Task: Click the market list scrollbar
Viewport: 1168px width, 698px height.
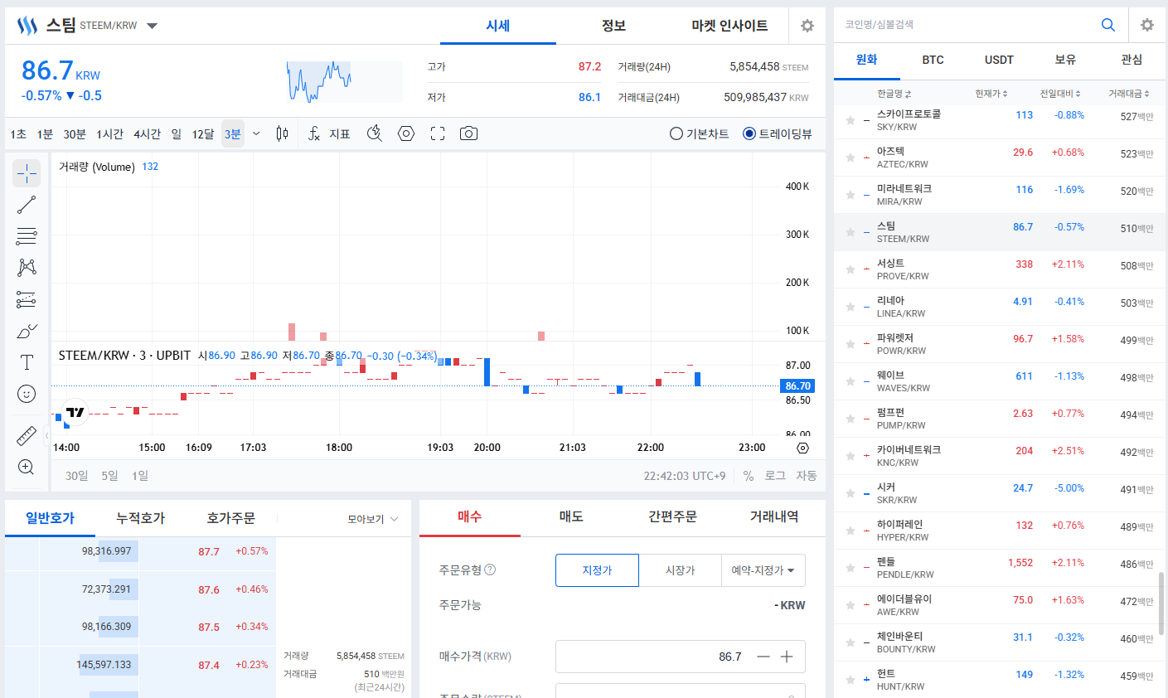Action: (1161, 603)
